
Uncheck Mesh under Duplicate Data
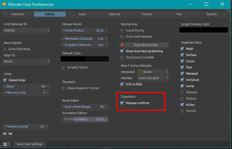[182, 49]
